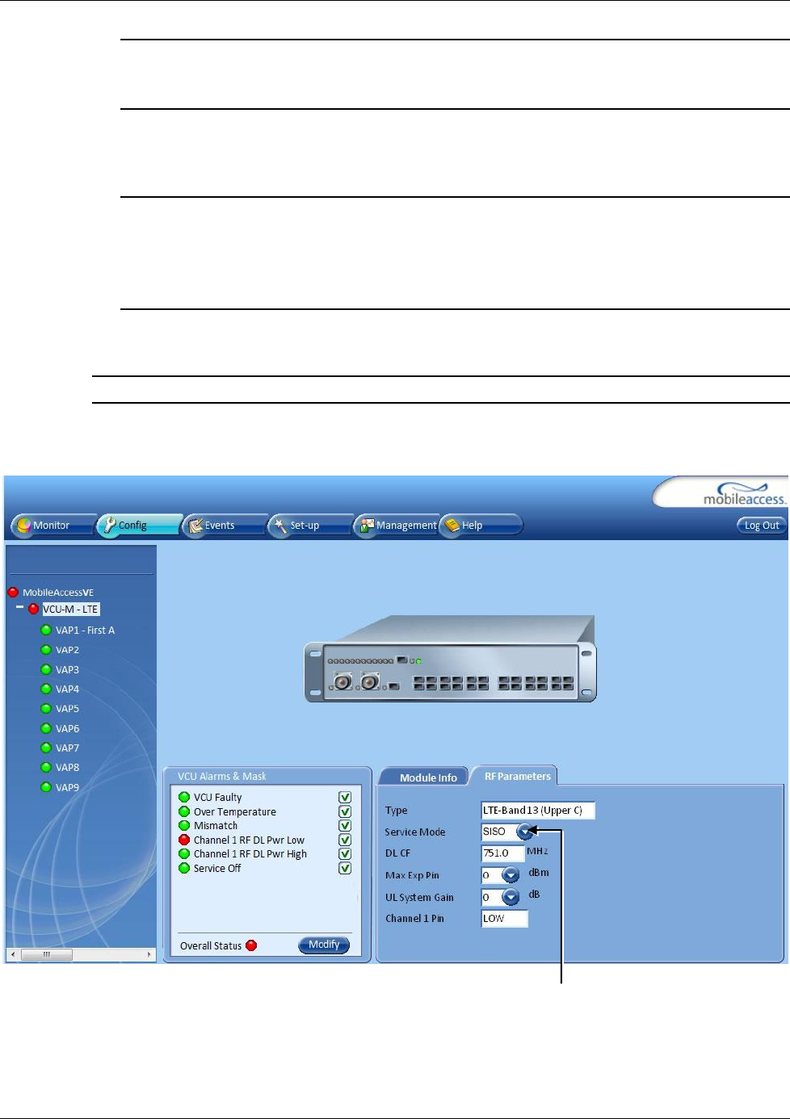Click the Modify button
The width and height of the screenshot is (790, 1119).
point(324,945)
